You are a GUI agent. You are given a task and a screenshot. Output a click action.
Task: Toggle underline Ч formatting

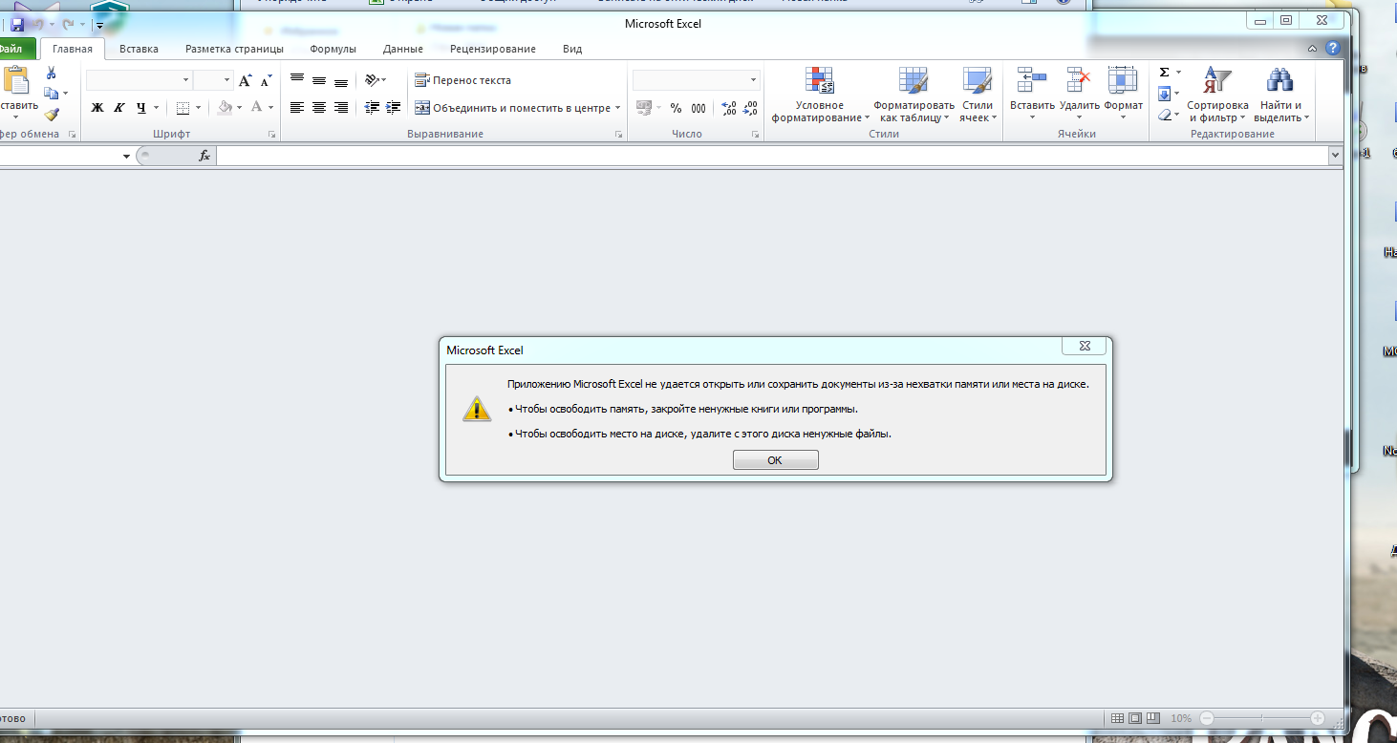[x=141, y=108]
